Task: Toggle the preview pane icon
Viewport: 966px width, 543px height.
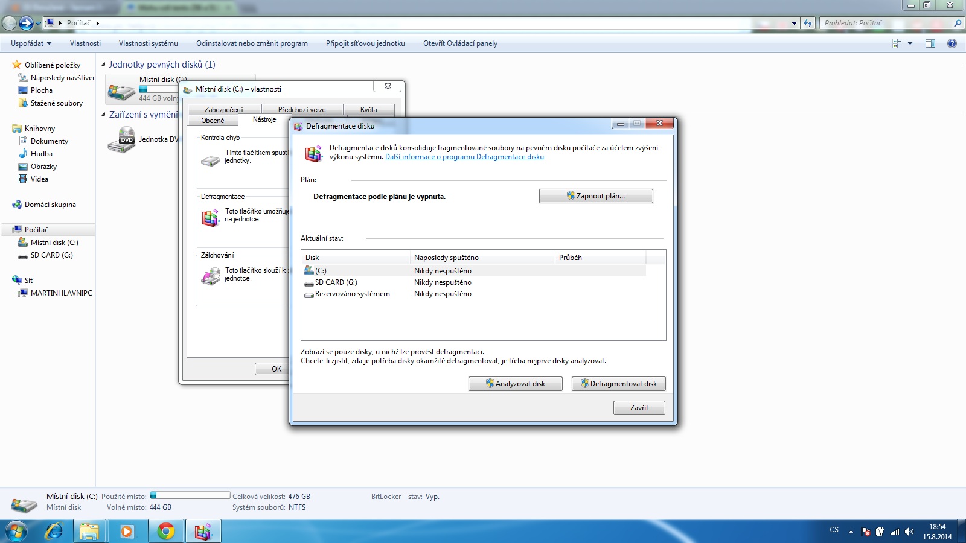Action: click(x=930, y=43)
